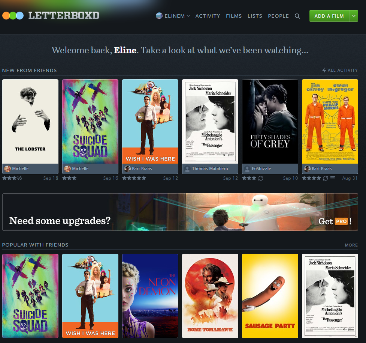The width and height of the screenshot is (366, 343).
Task: Click the three-star rating under FoShizzle
Action: (x=249, y=178)
